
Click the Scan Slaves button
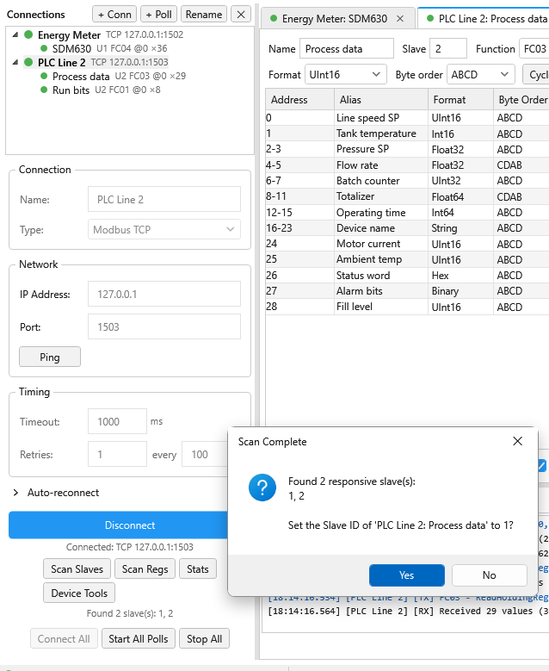[77, 568]
